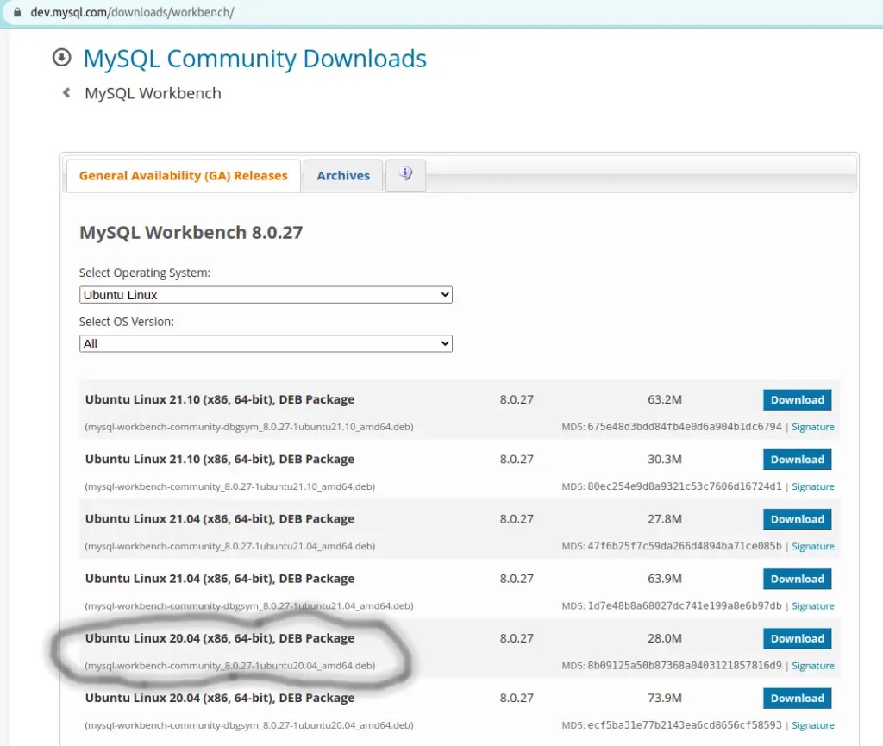The image size is (883, 746).
Task: Click the 27.8M file size value
Action: pos(665,519)
